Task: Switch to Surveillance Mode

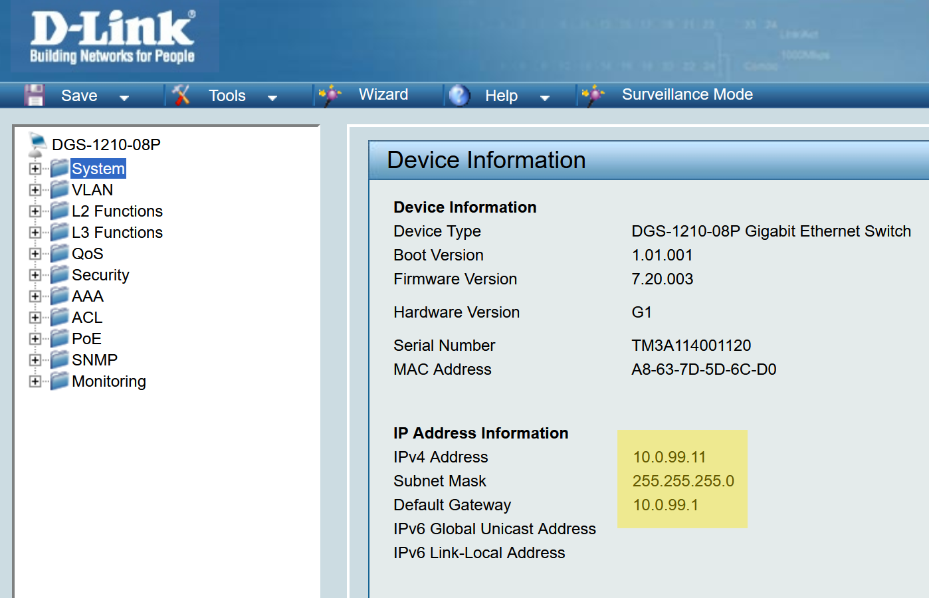Action: click(x=687, y=94)
